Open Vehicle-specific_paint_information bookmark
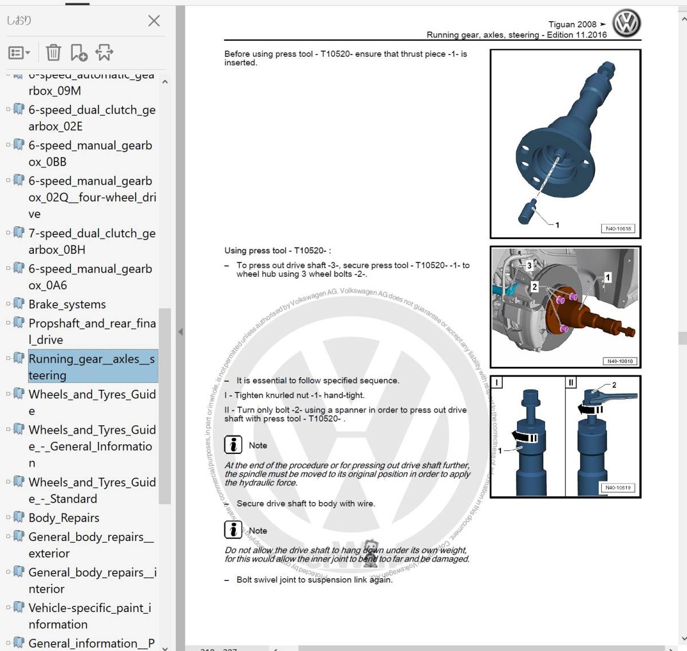The image size is (687, 651). (90, 615)
